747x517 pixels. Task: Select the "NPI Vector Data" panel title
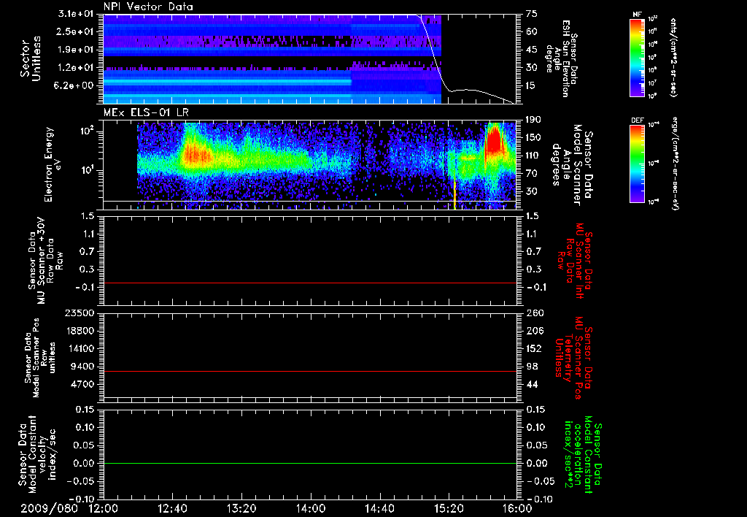click(148, 7)
